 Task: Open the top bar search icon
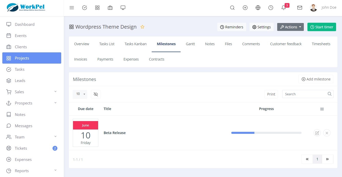point(232,8)
